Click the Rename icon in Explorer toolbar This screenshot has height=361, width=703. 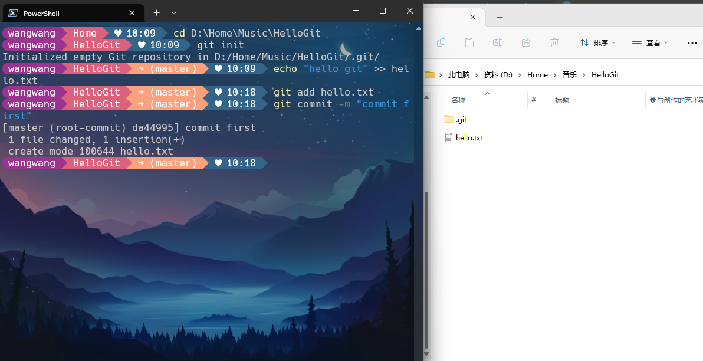[498, 42]
